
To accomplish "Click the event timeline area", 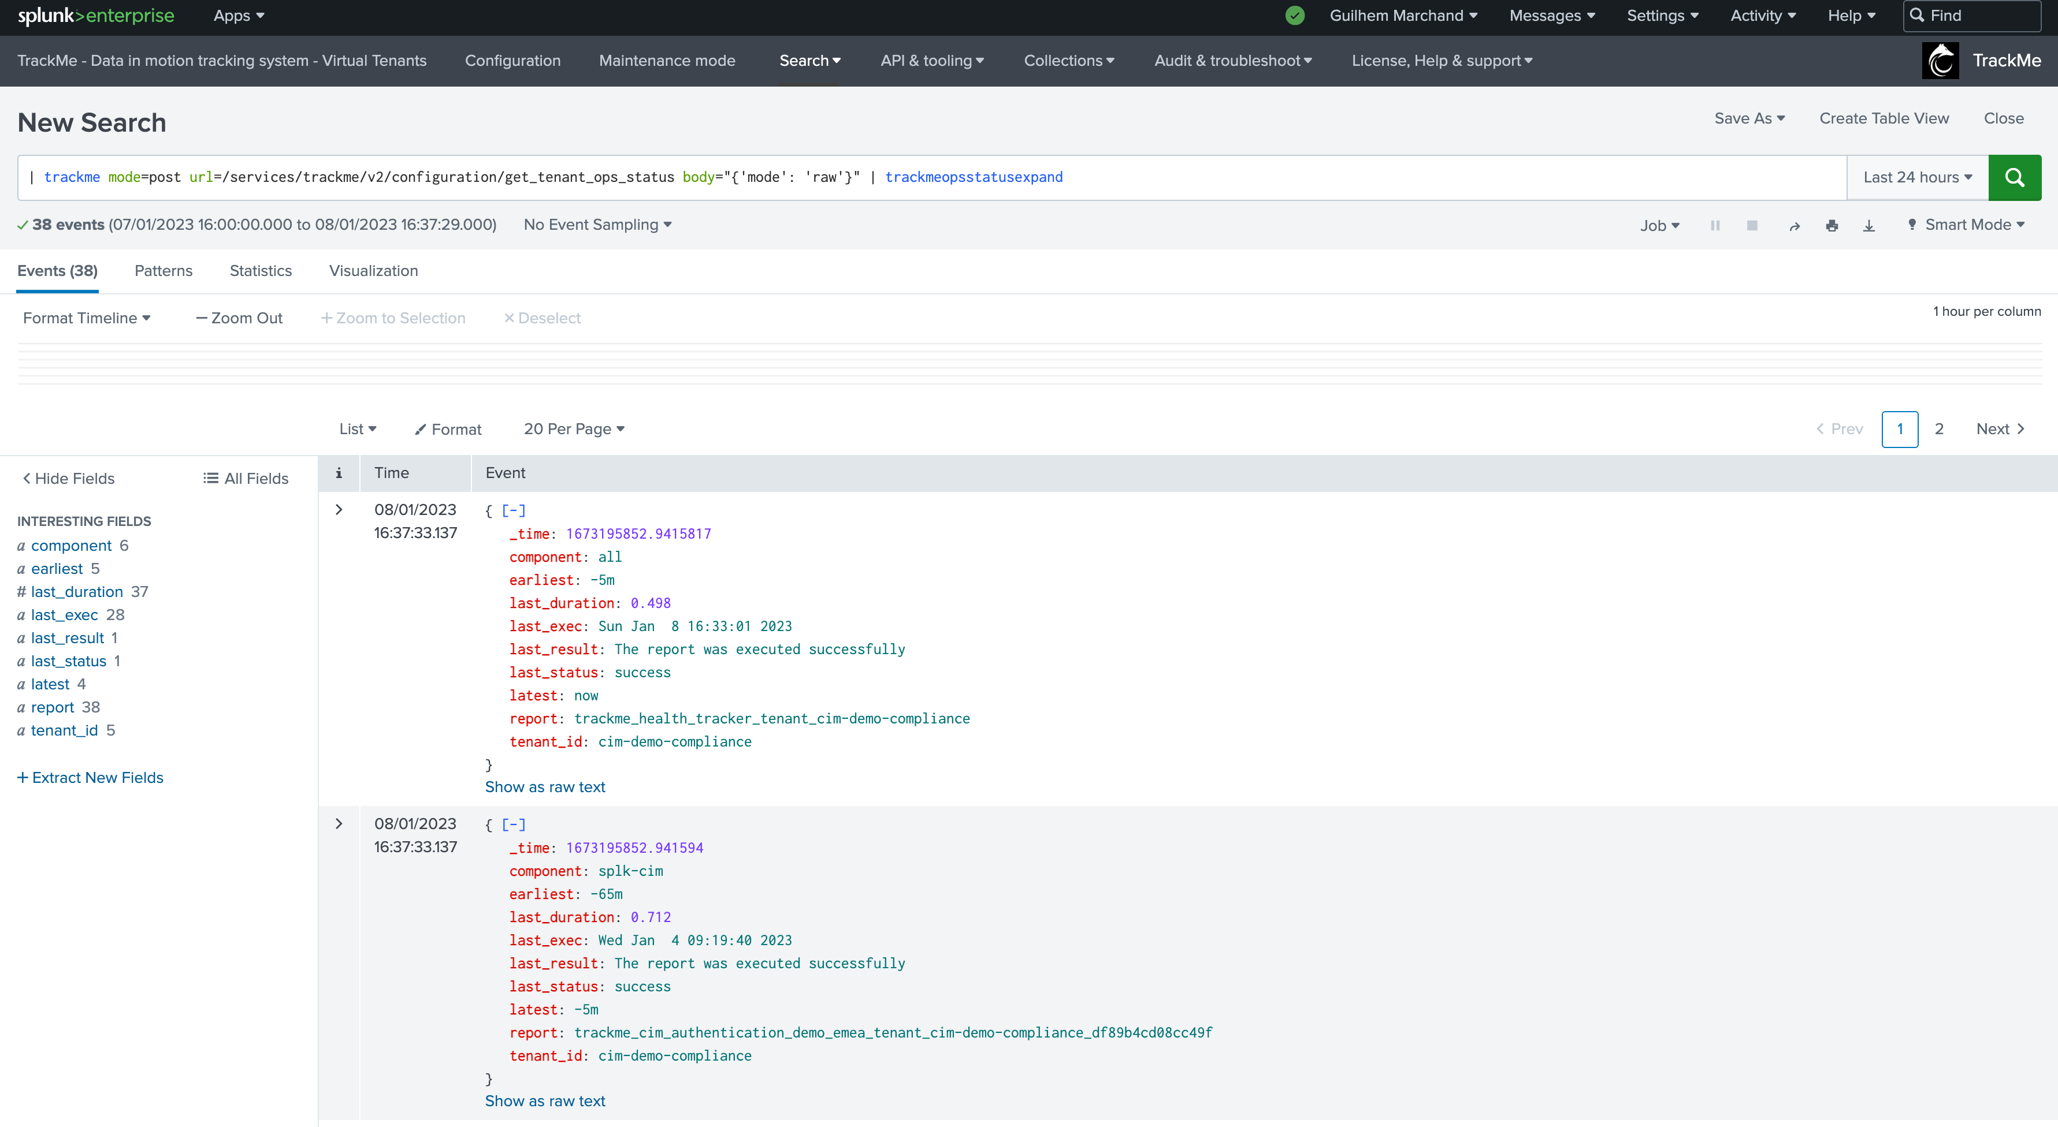I will point(1029,363).
